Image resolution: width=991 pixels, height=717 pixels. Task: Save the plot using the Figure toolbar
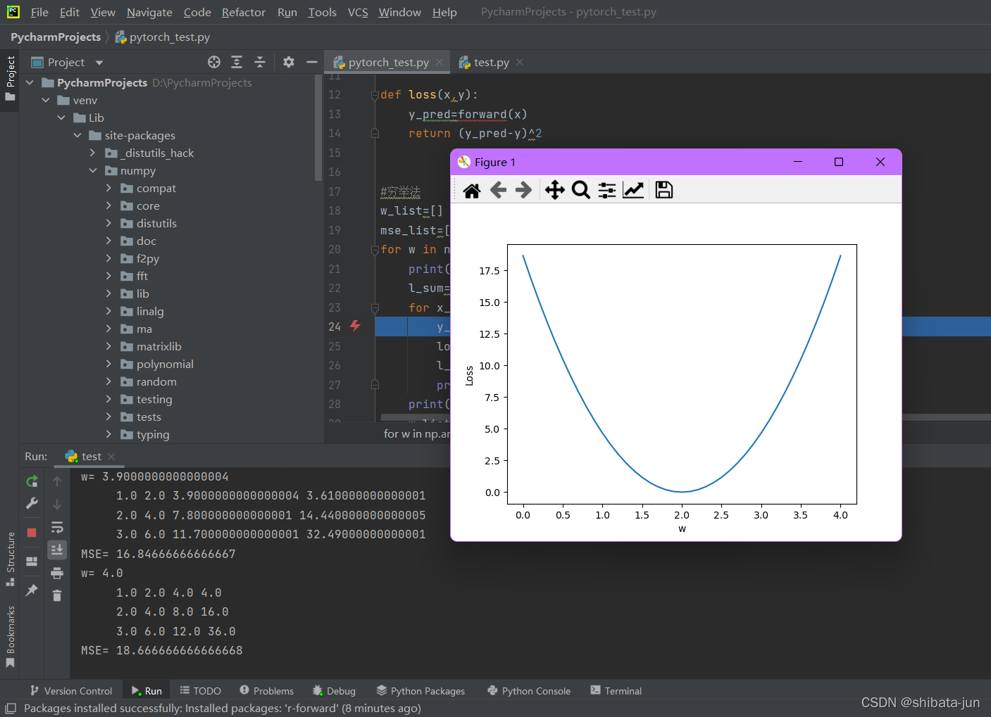pos(663,189)
